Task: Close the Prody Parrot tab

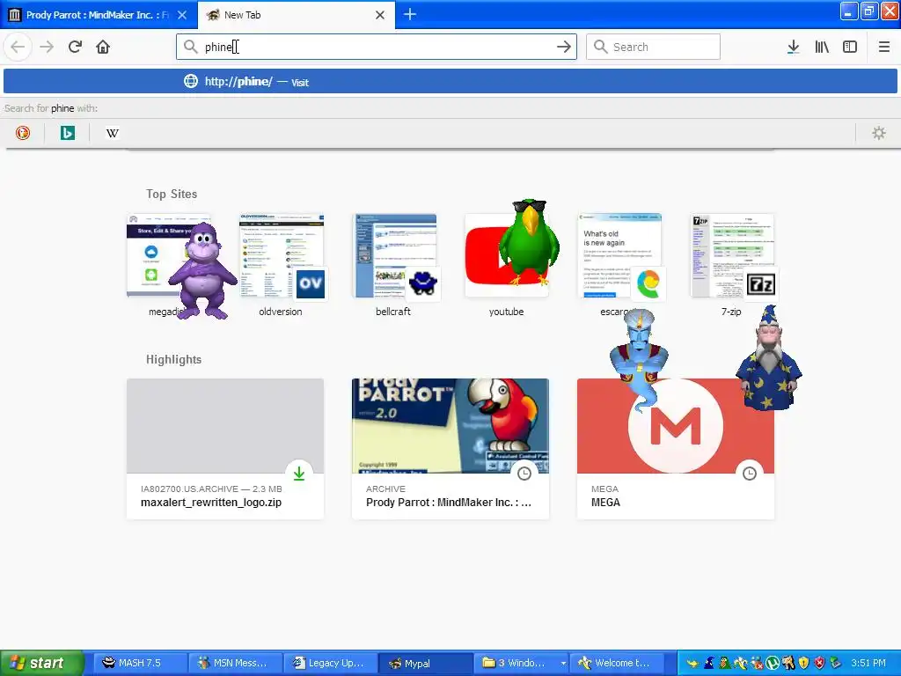Action: (x=182, y=15)
